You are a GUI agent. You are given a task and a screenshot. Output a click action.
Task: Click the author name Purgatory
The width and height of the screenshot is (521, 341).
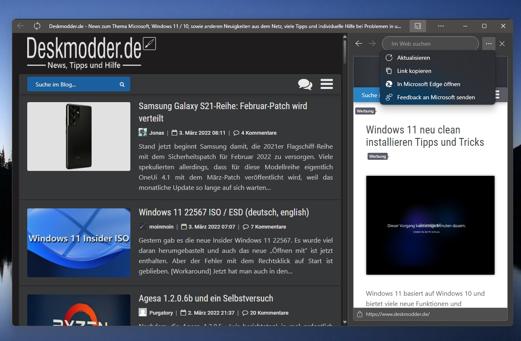tap(161, 313)
